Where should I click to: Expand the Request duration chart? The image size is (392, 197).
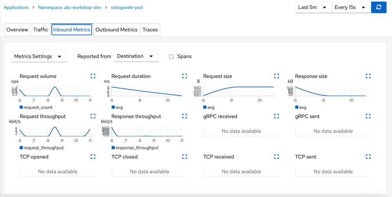pyautogui.click(x=184, y=76)
